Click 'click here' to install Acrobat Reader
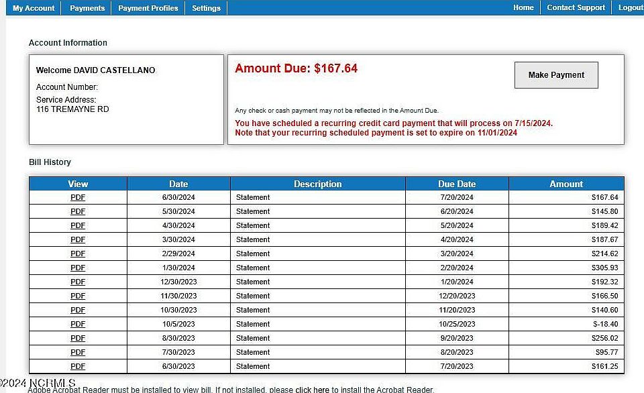The height and width of the screenshot is (393, 644). [312, 390]
